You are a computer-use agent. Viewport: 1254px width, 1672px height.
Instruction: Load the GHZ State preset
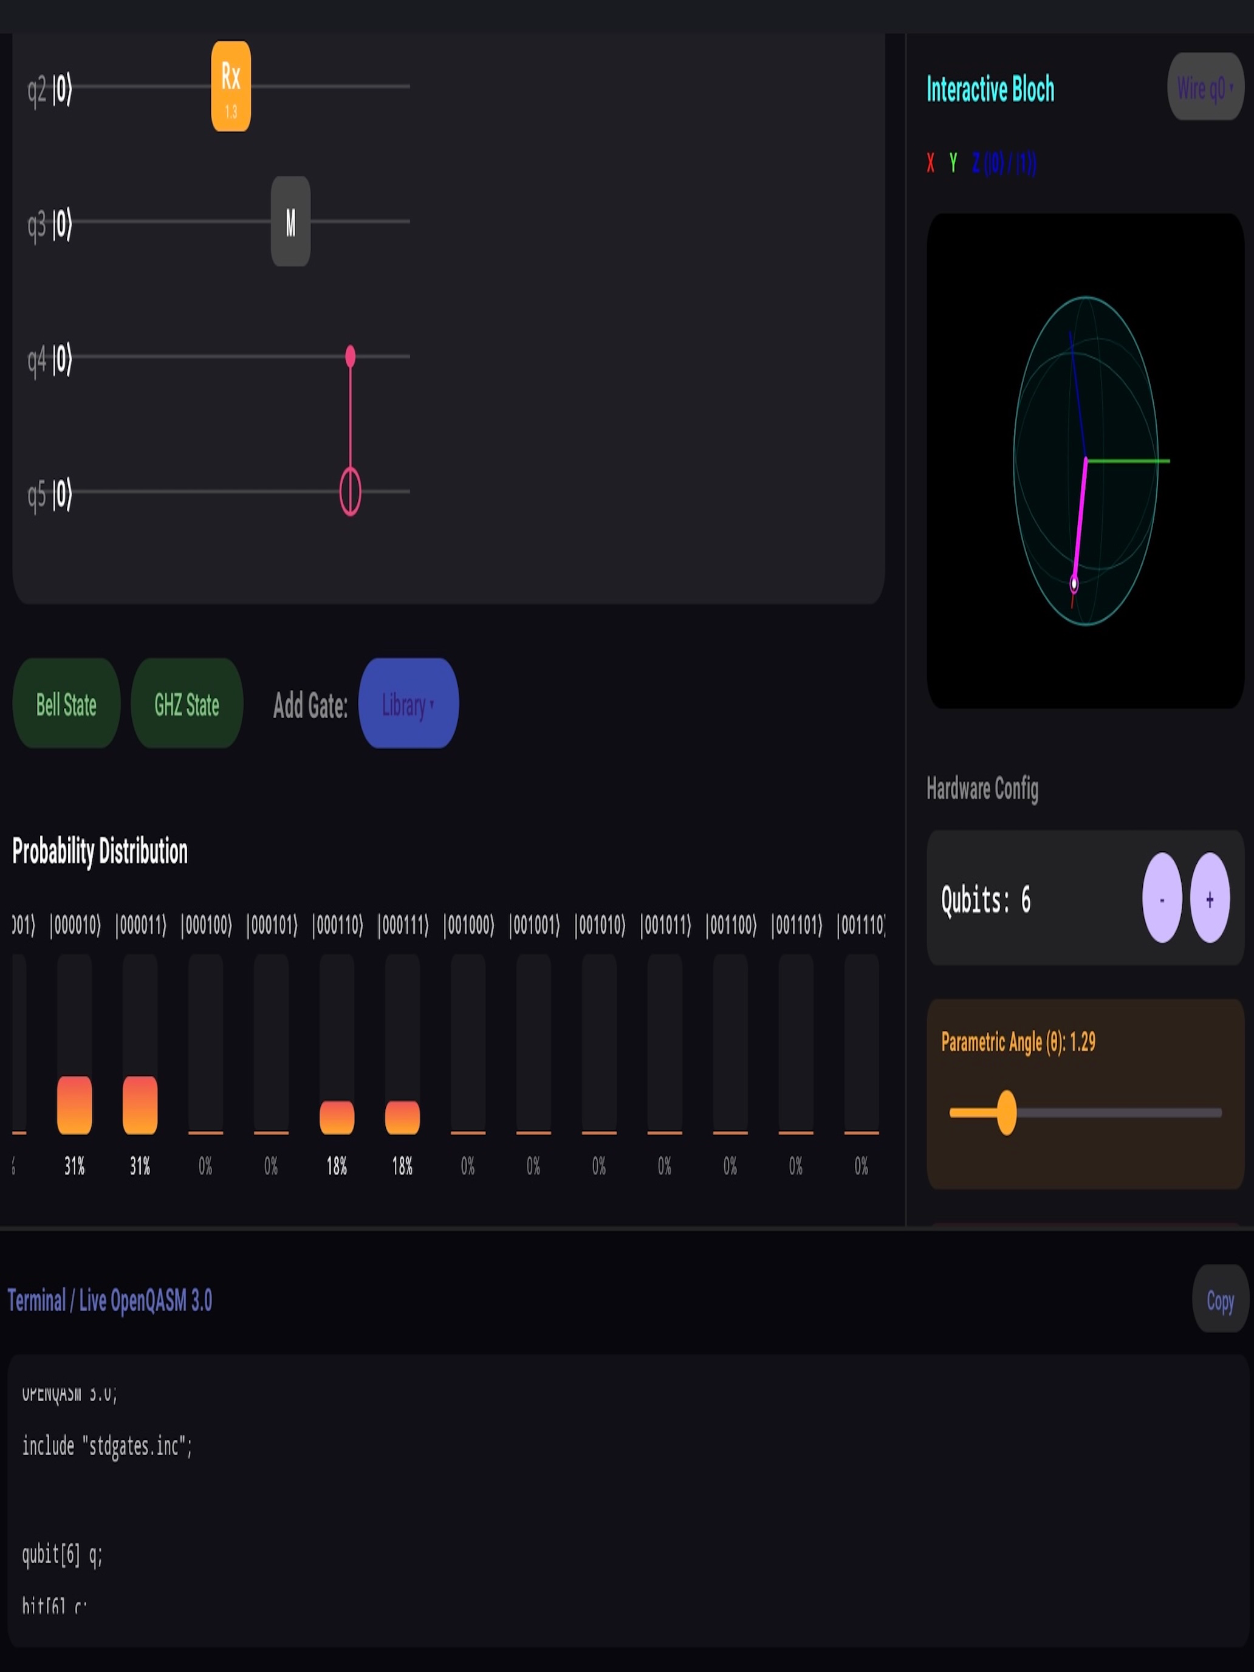(x=187, y=704)
